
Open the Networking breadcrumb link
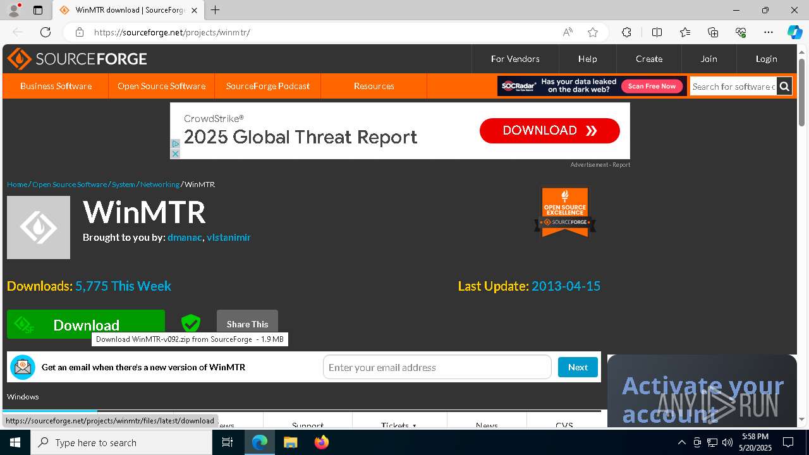point(160,185)
